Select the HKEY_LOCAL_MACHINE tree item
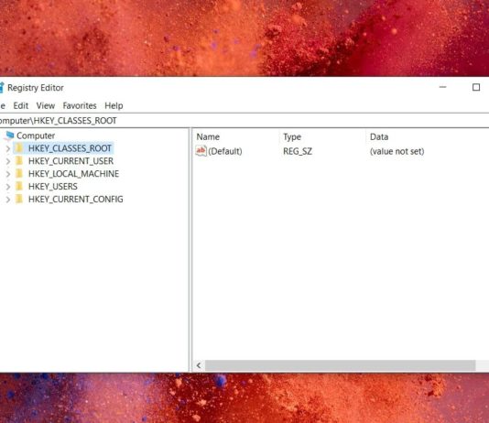The width and height of the screenshot is (489, 423). pos(73,174)
